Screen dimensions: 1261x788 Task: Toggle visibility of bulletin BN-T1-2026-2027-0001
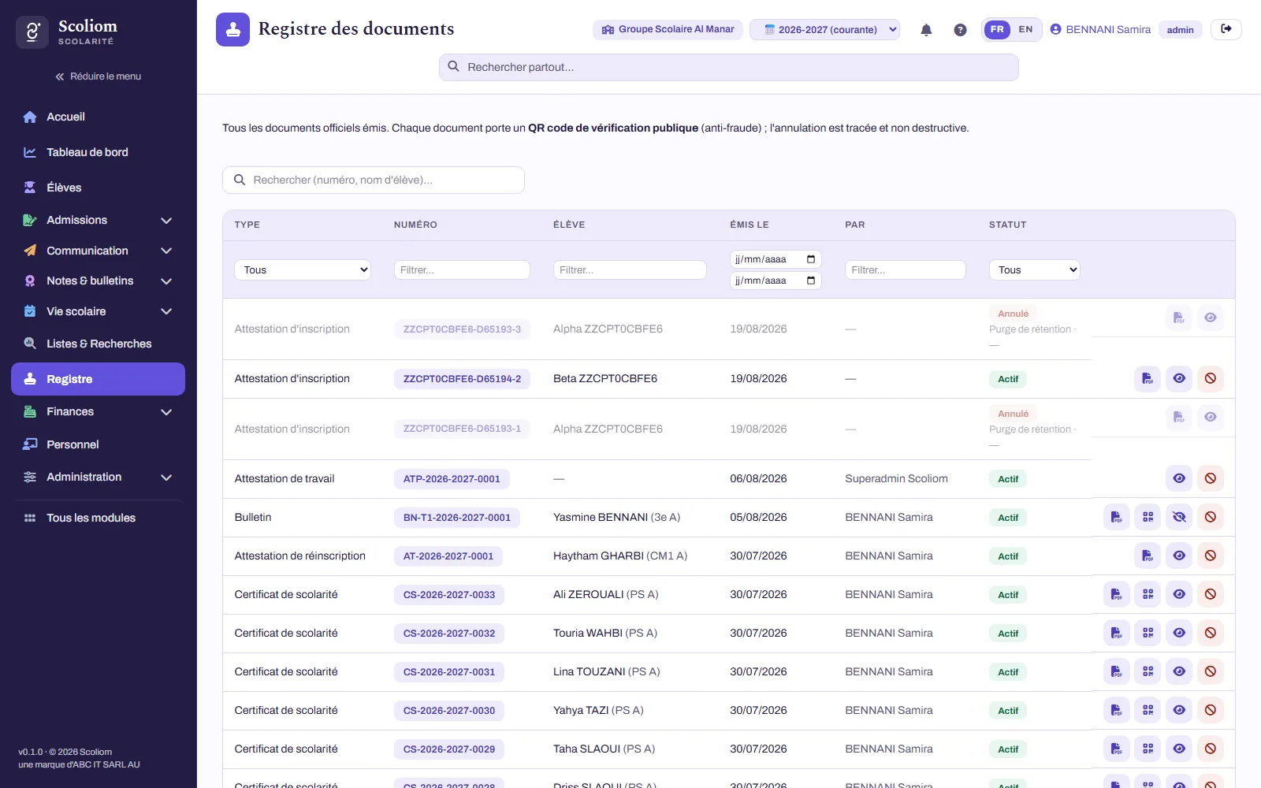tap(1179, 517)
